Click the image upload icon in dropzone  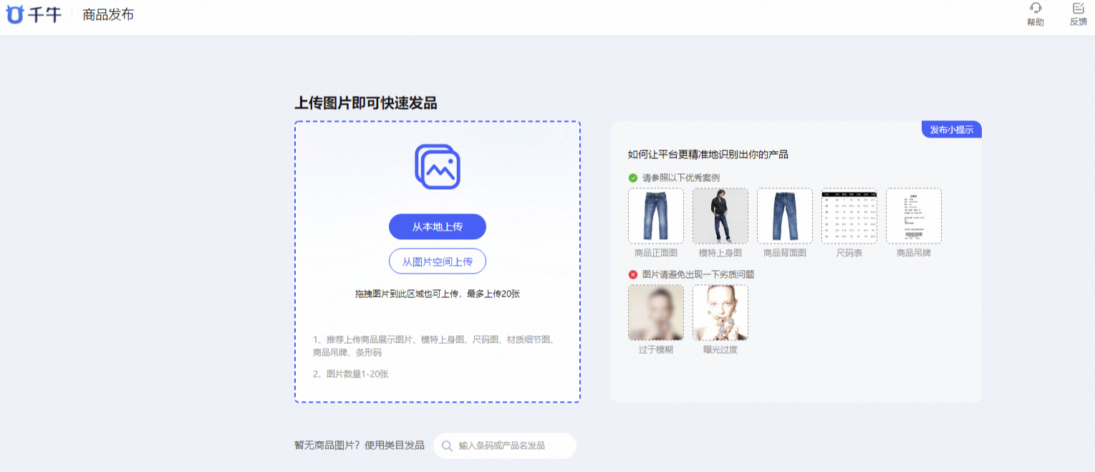point(438,167)
